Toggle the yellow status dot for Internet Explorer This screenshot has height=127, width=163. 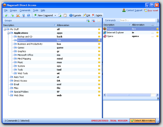tap(157, 32)
